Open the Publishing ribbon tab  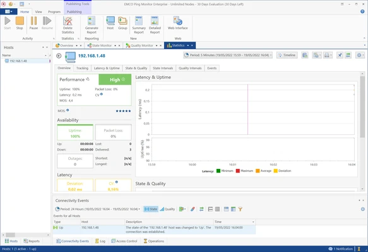click(x=74, y=12)
